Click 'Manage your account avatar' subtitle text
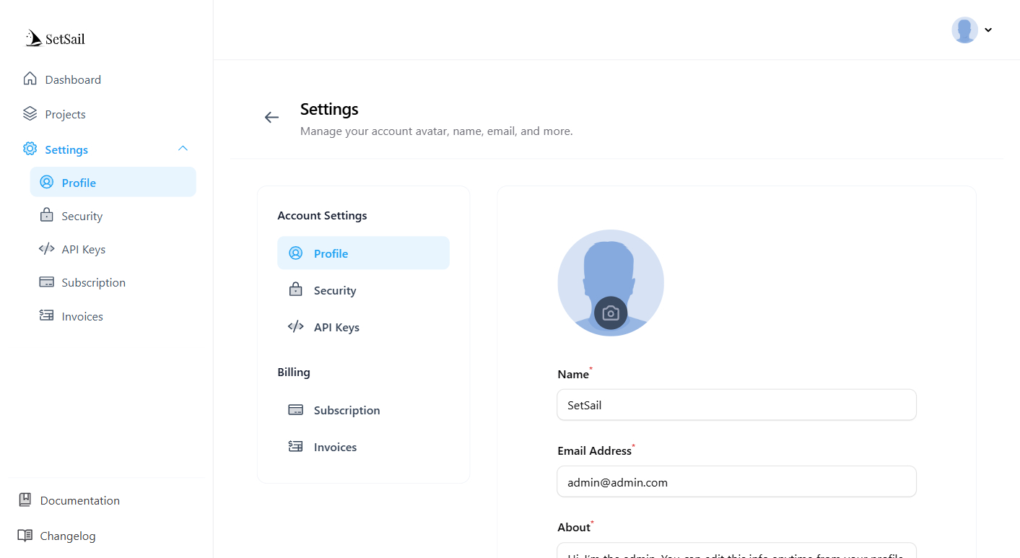This screenshot has width=1020, height=558. point(436,131)
